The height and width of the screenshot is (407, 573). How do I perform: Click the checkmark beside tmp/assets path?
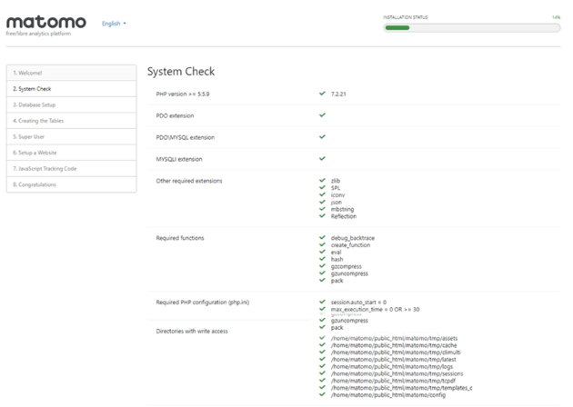[322, 338]
